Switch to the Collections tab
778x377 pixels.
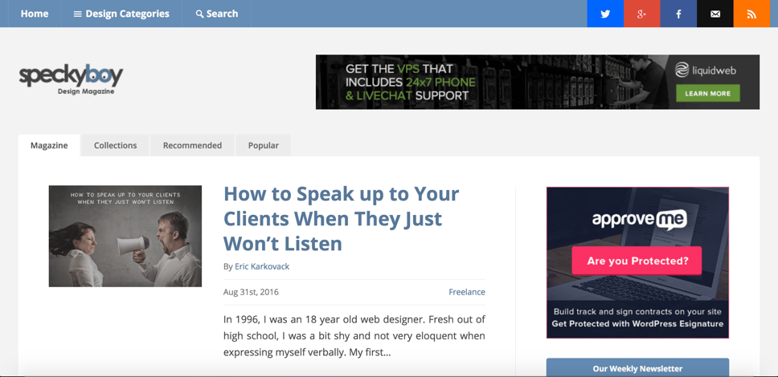click(x=115, y=145)
